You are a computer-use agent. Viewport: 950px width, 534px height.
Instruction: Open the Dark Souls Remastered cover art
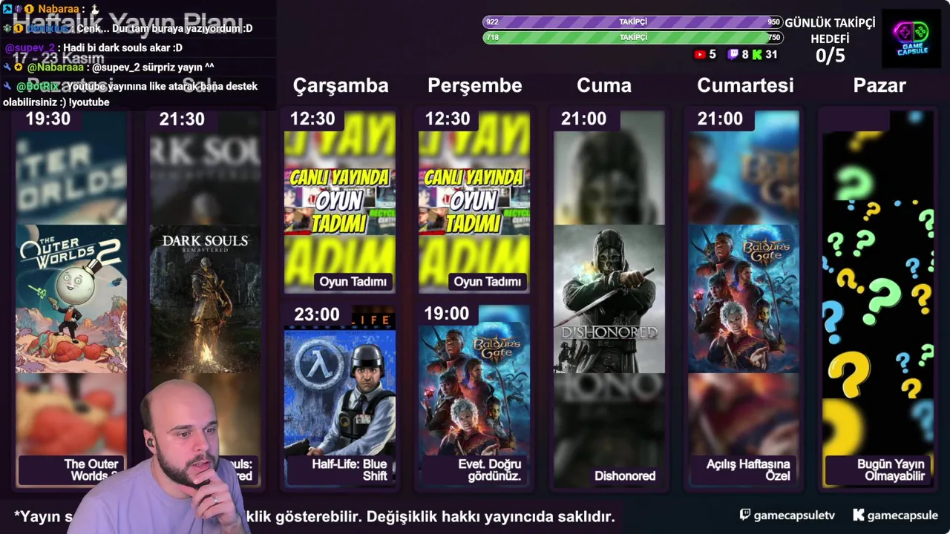coord(206,299)
